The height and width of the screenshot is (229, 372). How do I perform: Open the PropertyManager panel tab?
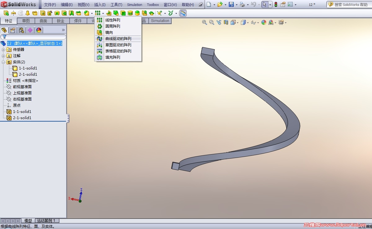pyautogui.click(x=13, y=30)
